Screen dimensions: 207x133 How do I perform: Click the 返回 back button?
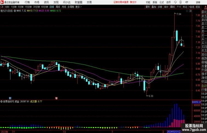(x=198, y=7)
